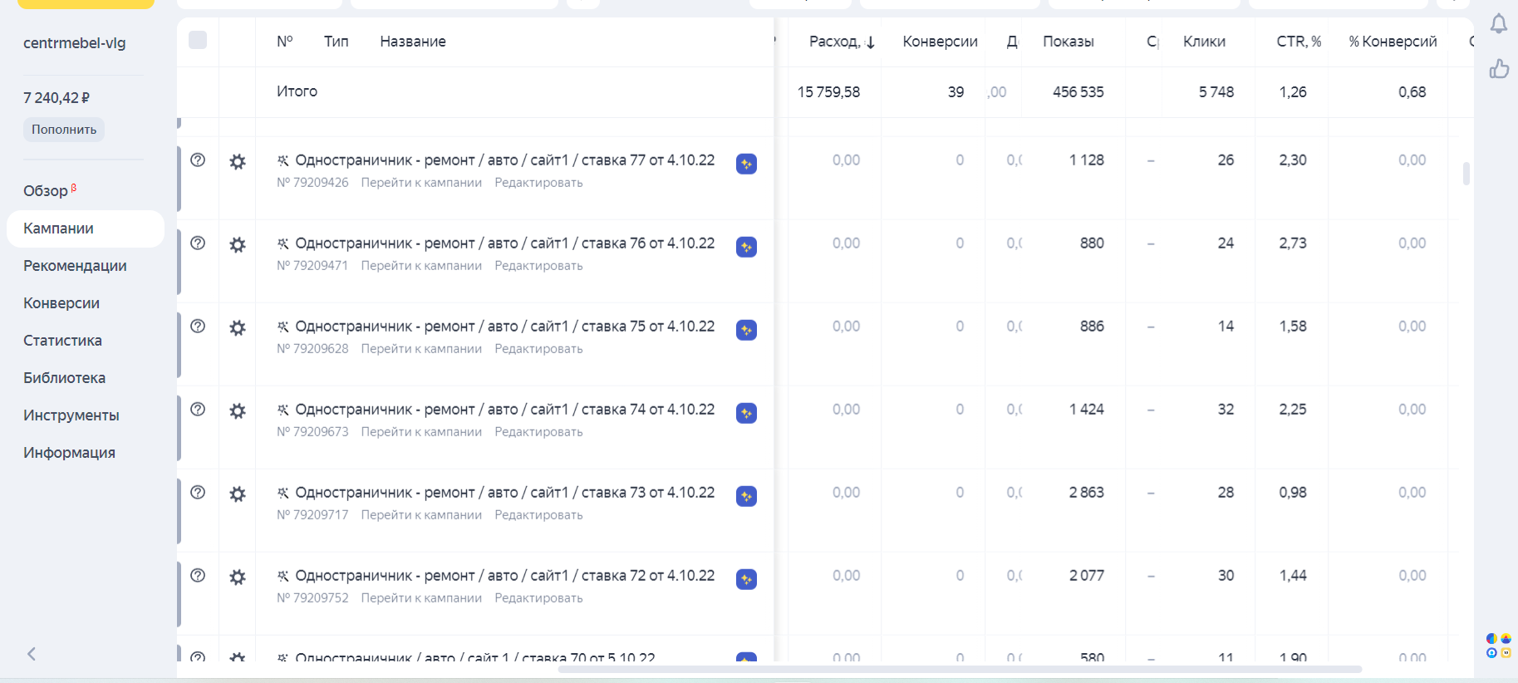Click Редактировать for campaign №79209426
Image resolution: width=1518 pixels, height=683 pixels.
pyautogui.click(x=538, y=183)
